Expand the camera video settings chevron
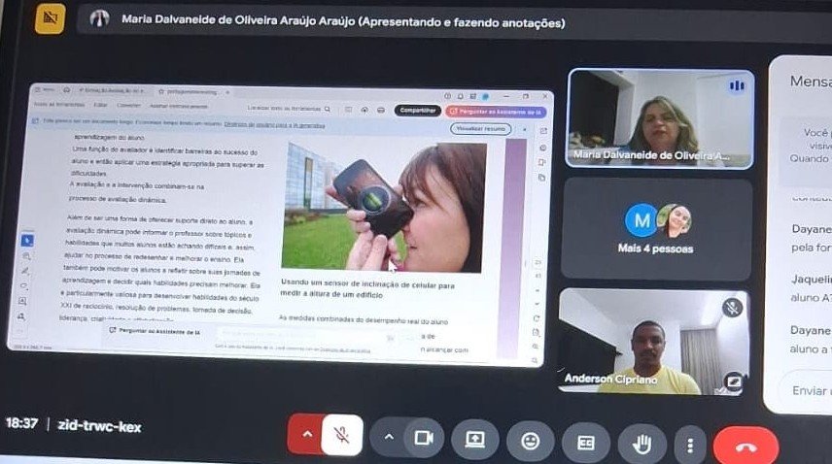Screen dimensions: 832x464 [389, 437]
